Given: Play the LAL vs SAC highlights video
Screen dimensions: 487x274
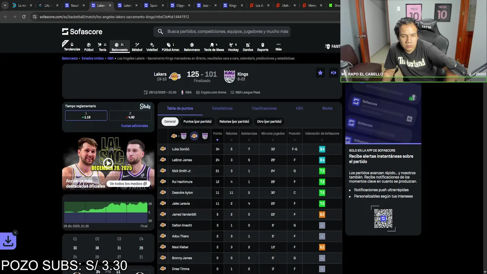Looking at the screenshot, I should [108, 163].
